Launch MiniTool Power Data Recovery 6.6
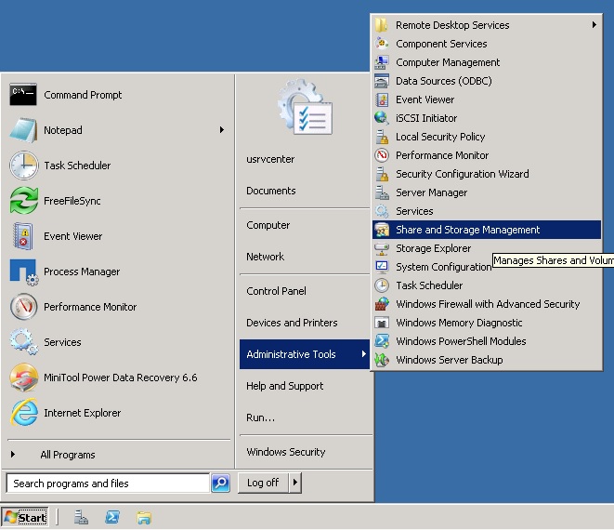 [x=120, y=378]
